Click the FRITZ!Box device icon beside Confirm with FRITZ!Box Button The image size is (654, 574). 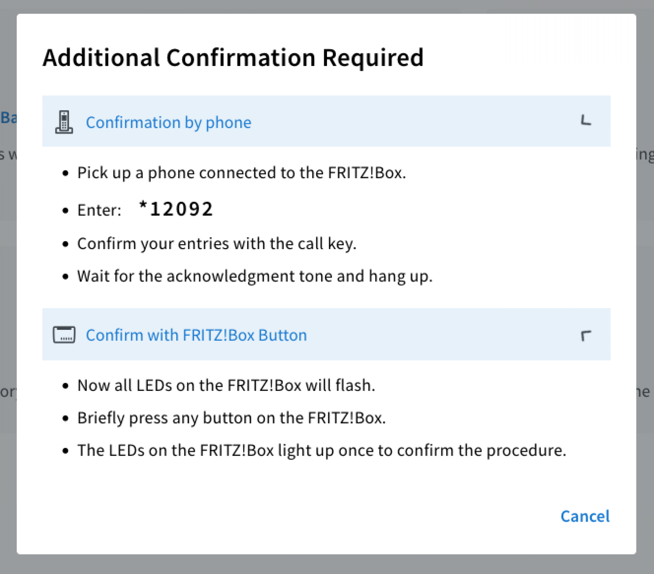(x=64, y=334)
